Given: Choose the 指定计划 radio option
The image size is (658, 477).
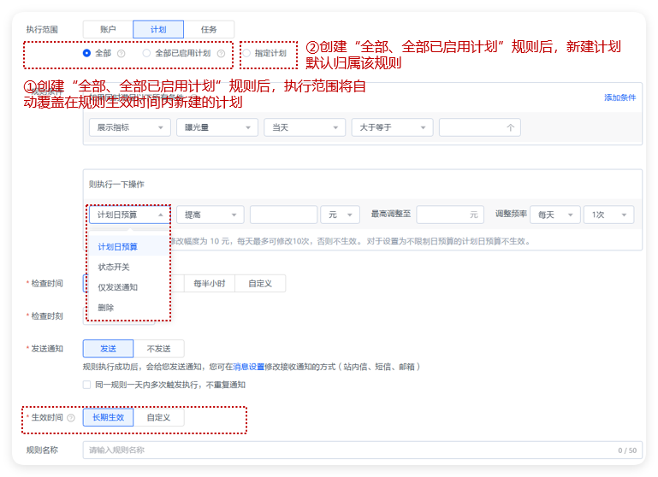Looking at the screenshot, I should tap(246, 53).
